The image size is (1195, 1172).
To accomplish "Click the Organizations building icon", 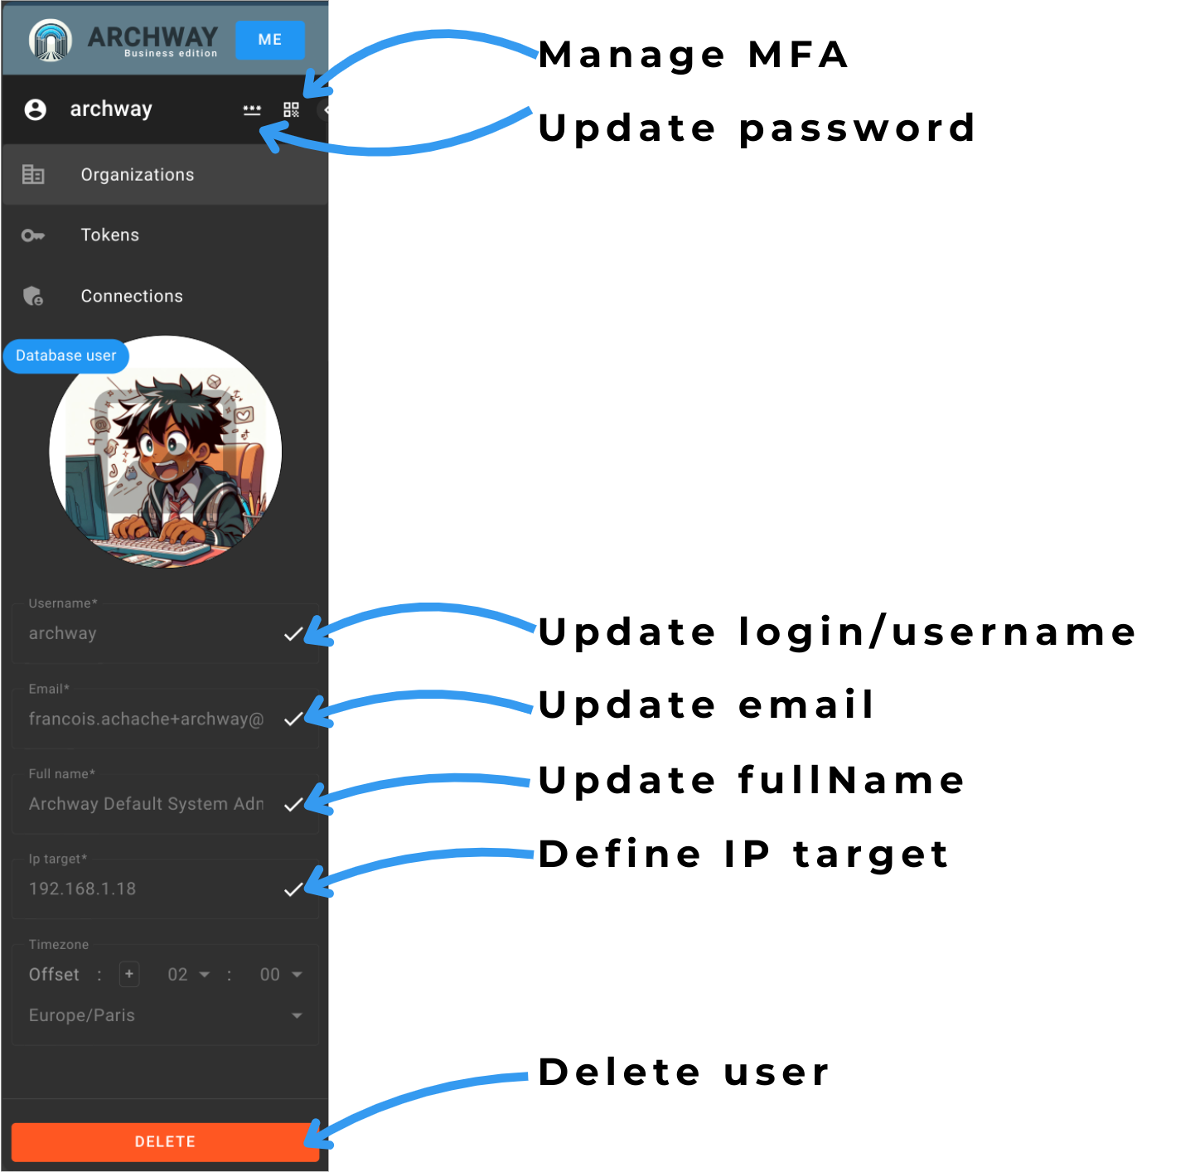I will tap(33, 174).
